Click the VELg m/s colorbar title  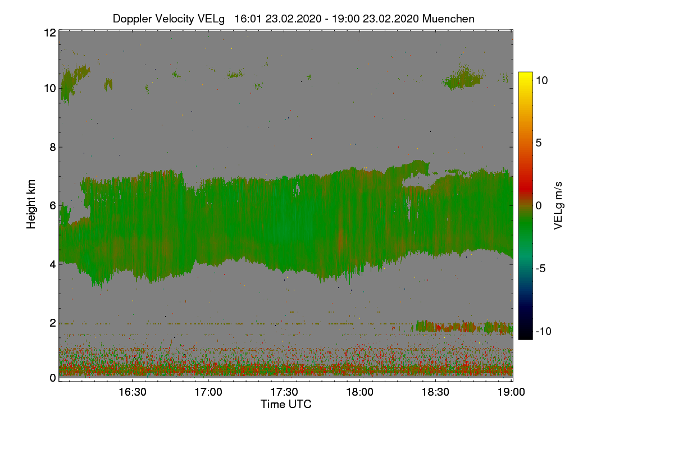tap(558, 205)
